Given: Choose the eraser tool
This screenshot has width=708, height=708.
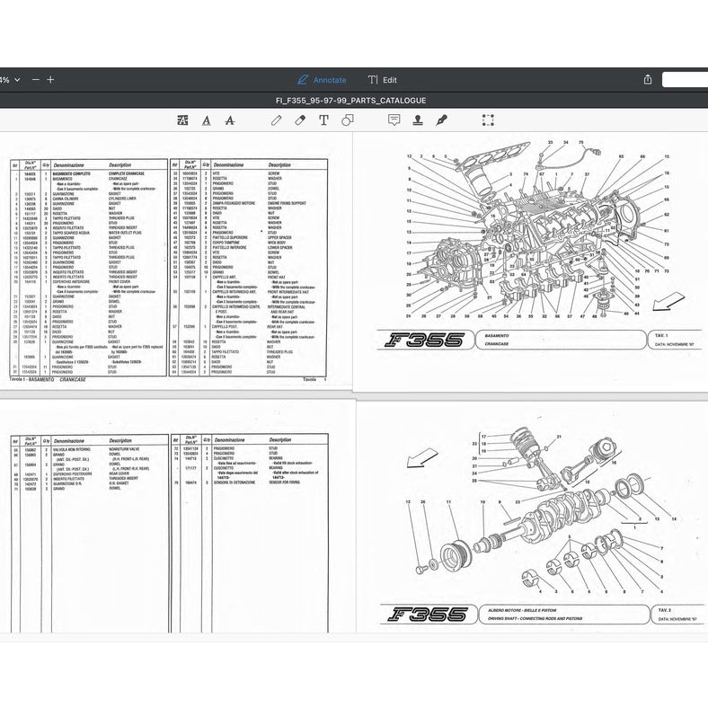Looking at the screenshot, I should 301,119.
